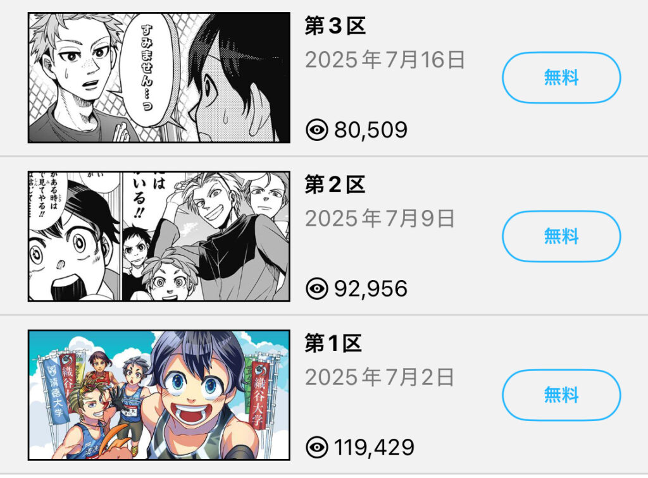Click the date 2025年7月2日
Image resolution: width=648 pixels, height=478 pixels.
[x=380, y=377]
